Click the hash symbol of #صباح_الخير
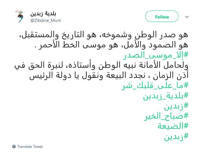 tap(186, 115)
